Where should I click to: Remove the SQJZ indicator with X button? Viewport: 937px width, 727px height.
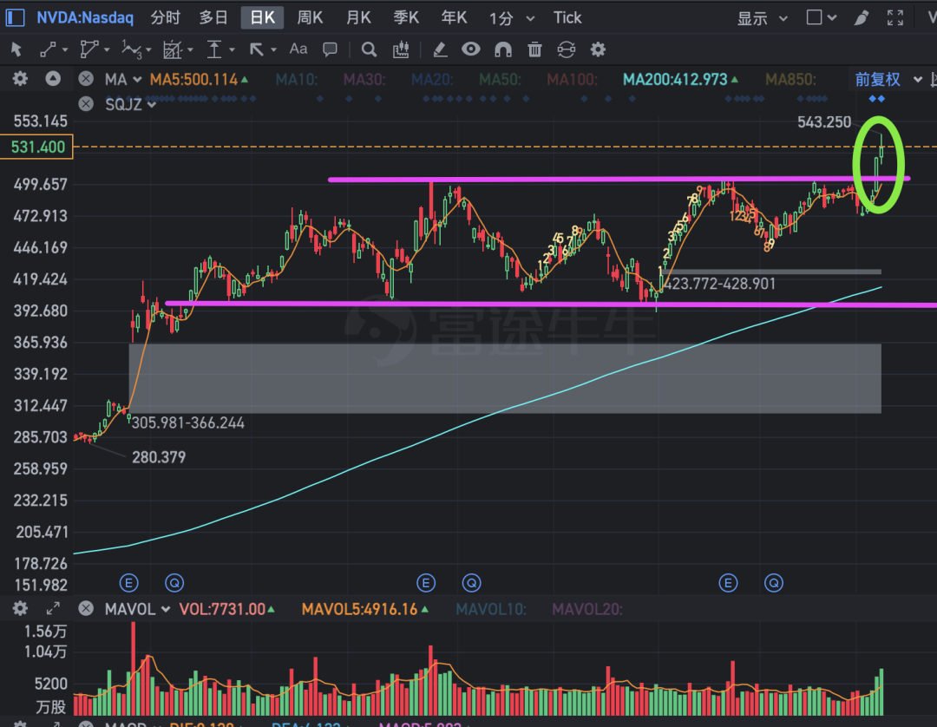(85, 104)
